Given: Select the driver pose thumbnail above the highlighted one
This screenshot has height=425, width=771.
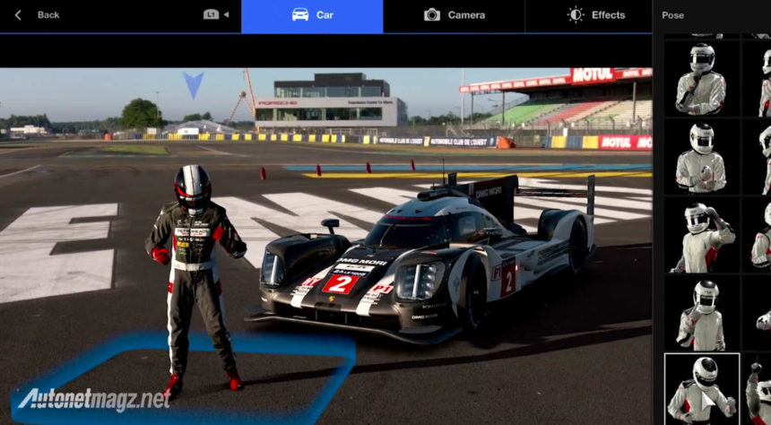Looking at the screenshot, I should click(702, 313).
